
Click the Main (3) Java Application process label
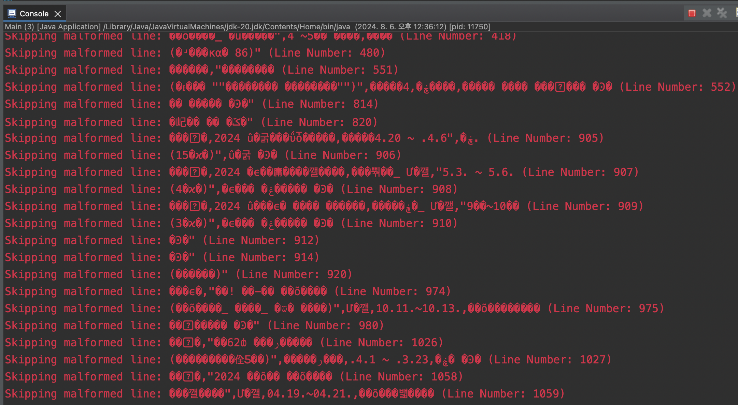click(53, 27)
